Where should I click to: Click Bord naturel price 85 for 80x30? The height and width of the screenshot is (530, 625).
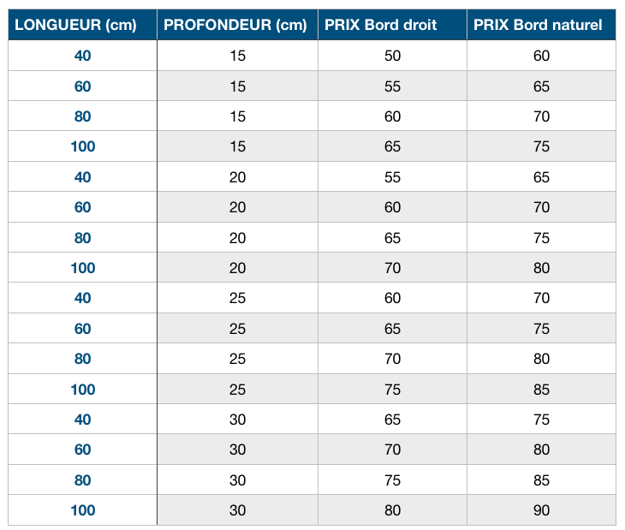coord(541,480)
